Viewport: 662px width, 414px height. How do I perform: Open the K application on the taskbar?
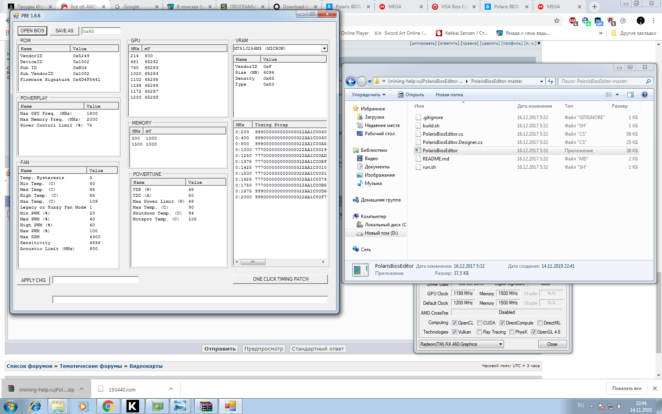click(132, 406)
